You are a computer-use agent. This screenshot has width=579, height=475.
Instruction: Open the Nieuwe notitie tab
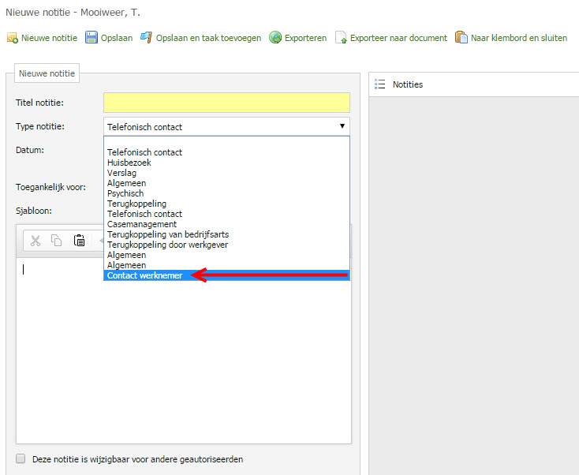click(47, 73)
